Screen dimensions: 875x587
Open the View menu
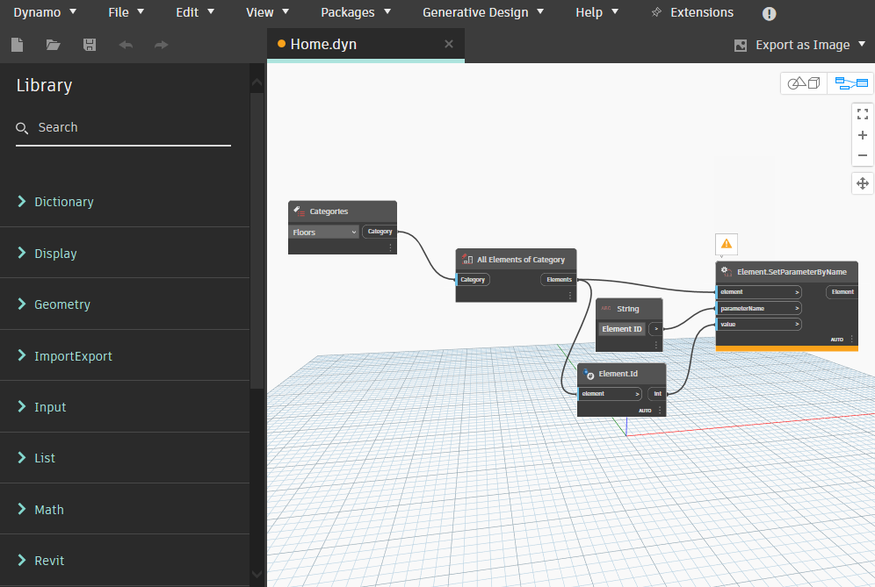[267, 12]
